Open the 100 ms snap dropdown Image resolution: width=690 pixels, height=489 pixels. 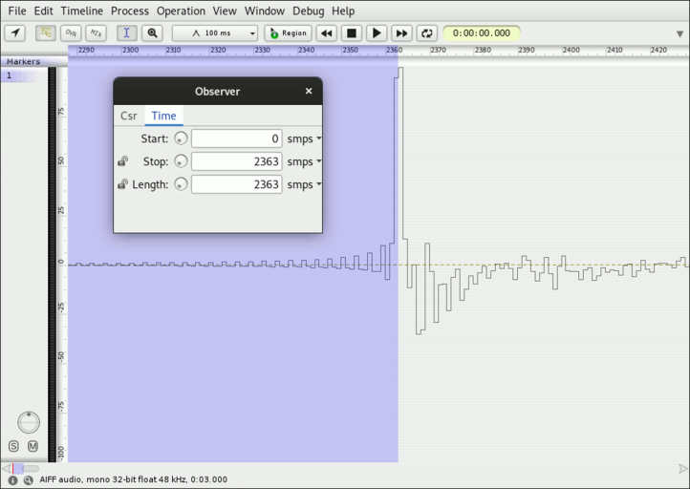coord(218,32)
